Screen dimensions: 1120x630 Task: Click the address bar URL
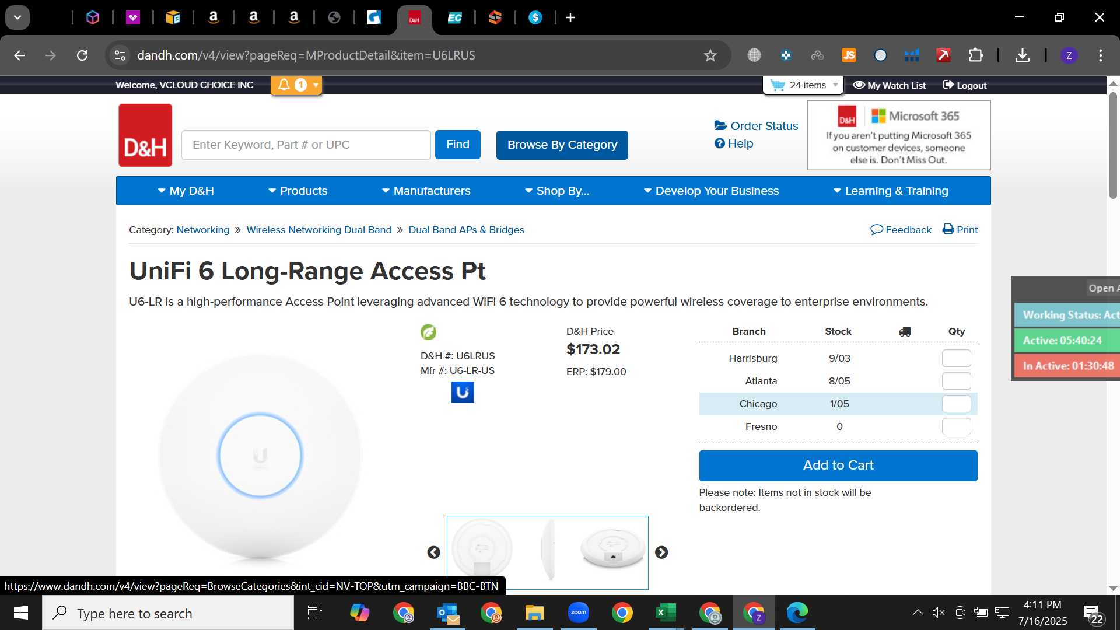(x=306, y=55)
